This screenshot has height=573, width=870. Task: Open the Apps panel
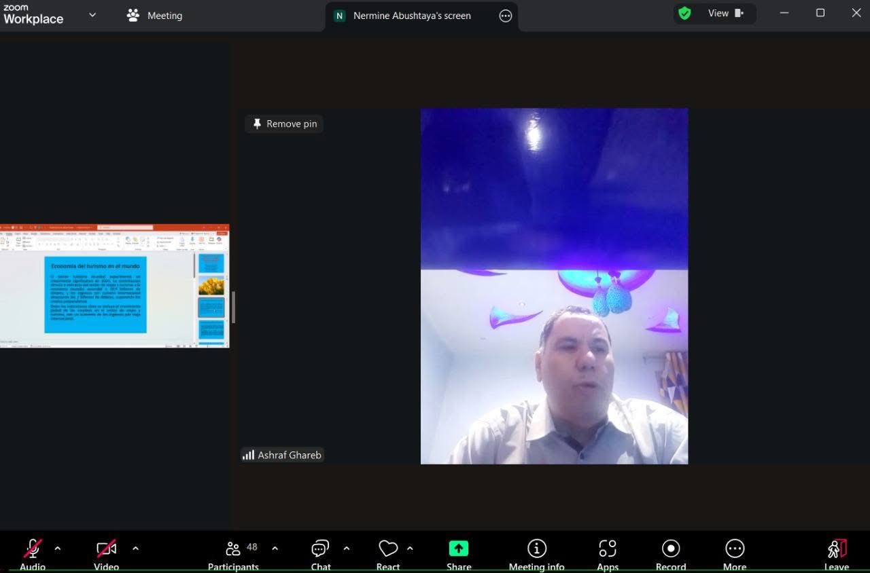coord(608,553)
